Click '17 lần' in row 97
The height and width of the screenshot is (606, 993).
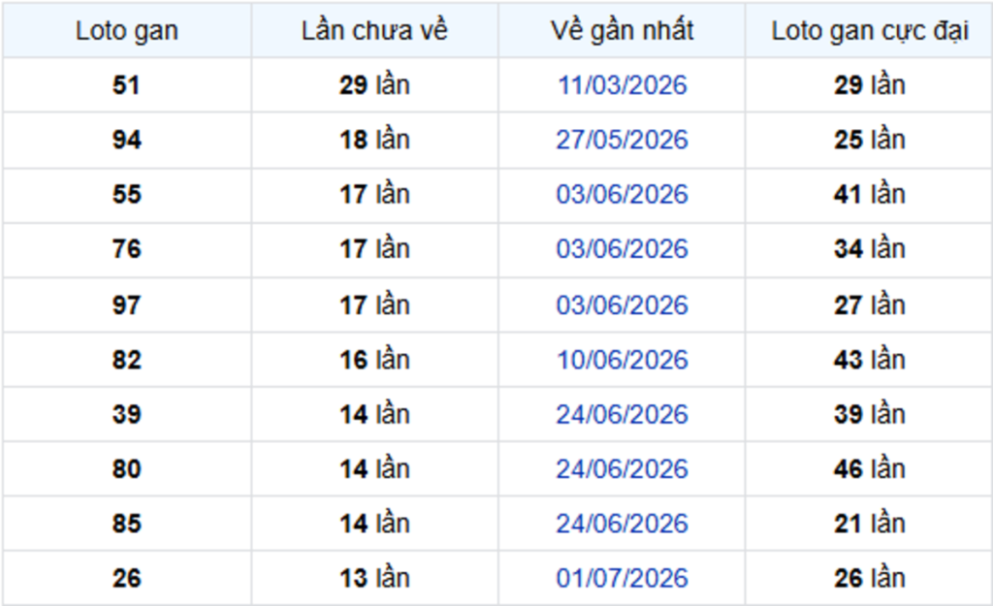point(374,305)
